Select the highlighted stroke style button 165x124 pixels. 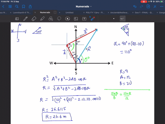click(122, 19)
